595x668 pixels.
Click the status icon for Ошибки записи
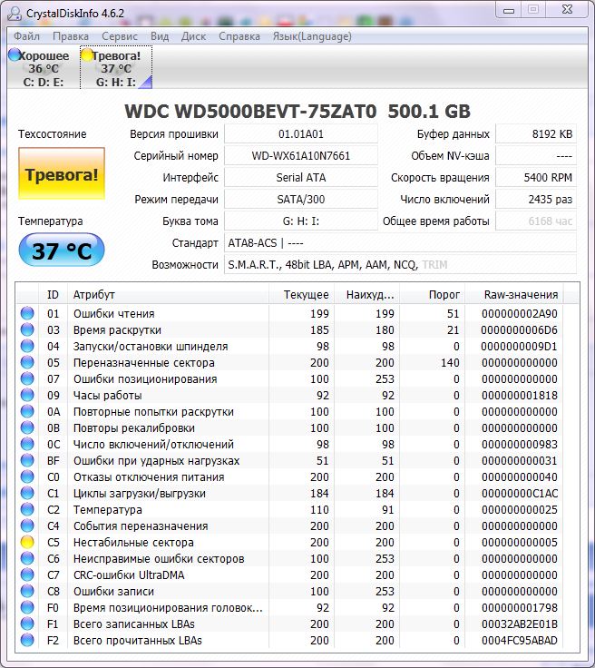point(27,591)
